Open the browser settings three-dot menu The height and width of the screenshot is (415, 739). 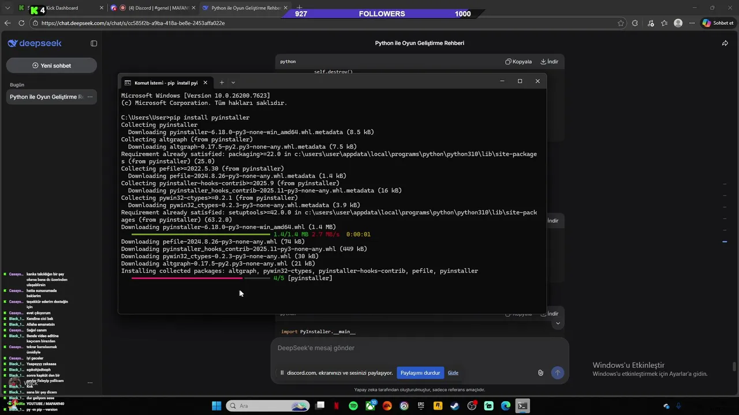point(692,23)
